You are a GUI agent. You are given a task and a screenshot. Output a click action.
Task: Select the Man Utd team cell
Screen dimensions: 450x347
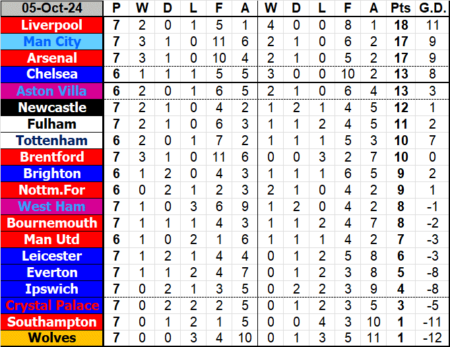tap(52, 239)
